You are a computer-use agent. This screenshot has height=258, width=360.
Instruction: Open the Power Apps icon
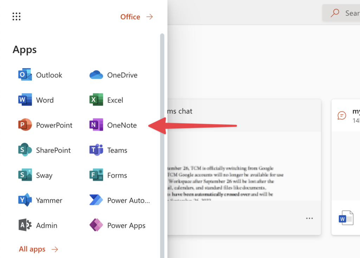96,225
